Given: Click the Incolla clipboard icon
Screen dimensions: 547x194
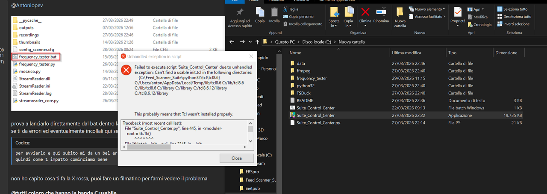Looking at the screenshot, I should tap(274, 12).
